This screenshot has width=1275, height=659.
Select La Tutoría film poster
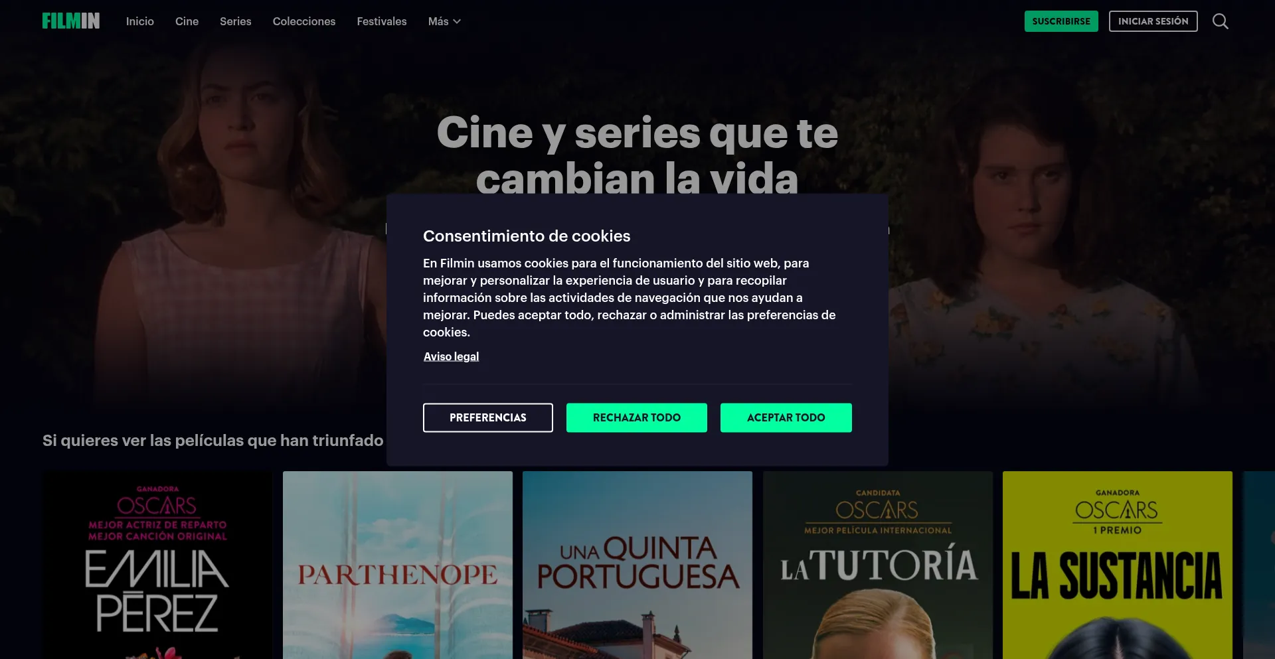[878, 565]
